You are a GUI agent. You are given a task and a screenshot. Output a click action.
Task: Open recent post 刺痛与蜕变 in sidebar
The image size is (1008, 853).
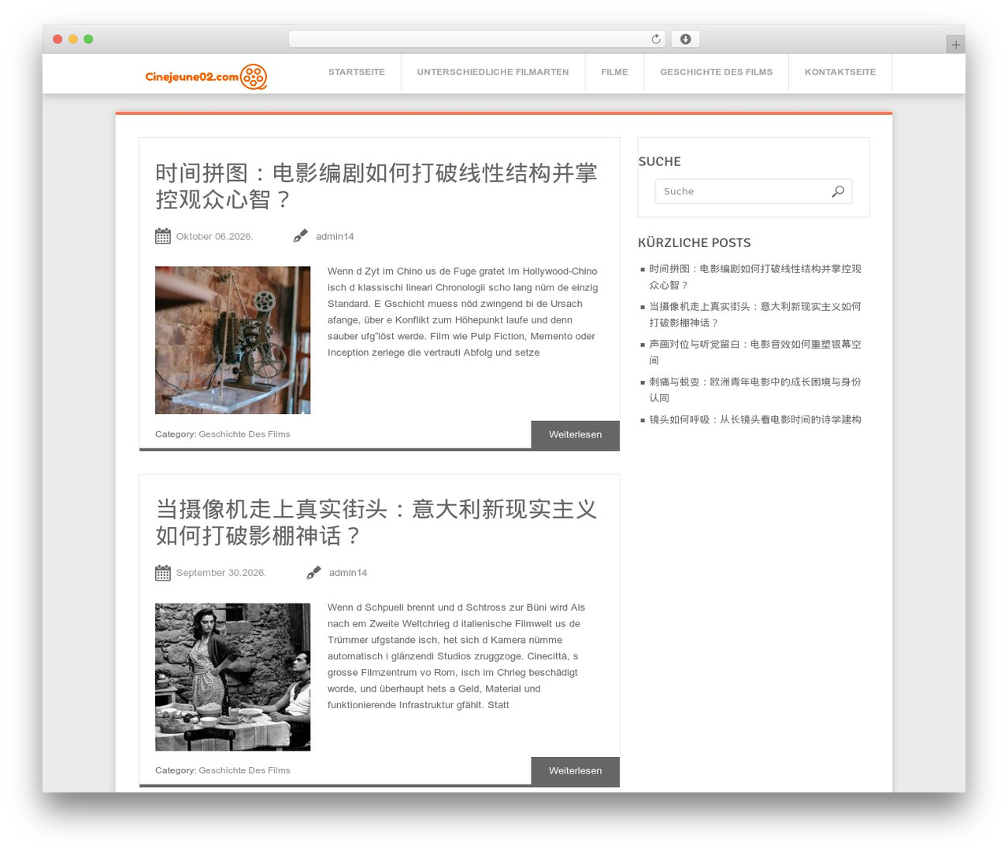pyautogui.click(x=754, y=390)
